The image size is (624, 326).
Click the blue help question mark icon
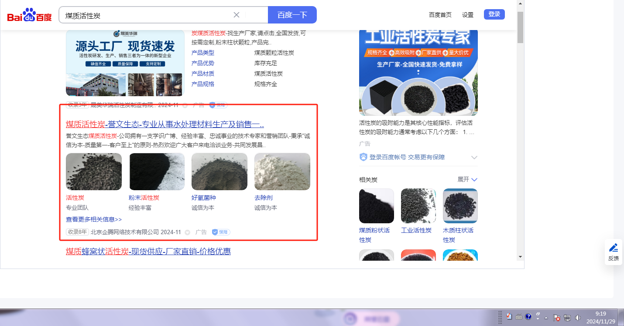(528, 316)
